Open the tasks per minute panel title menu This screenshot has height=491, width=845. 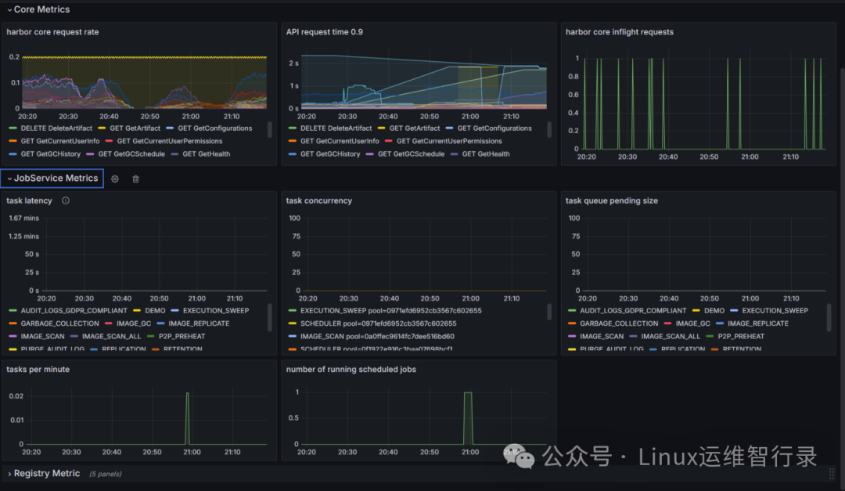[38, 369]
